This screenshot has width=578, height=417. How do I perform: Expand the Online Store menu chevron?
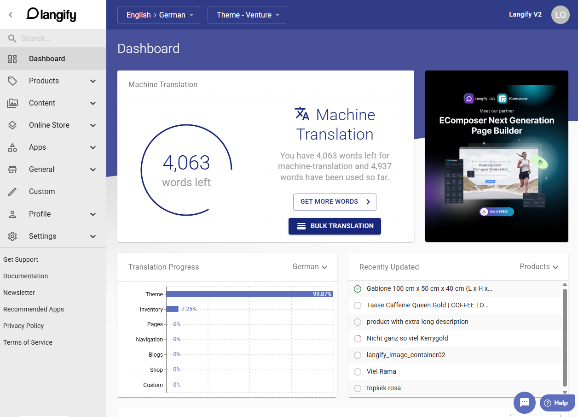[93, 125]
